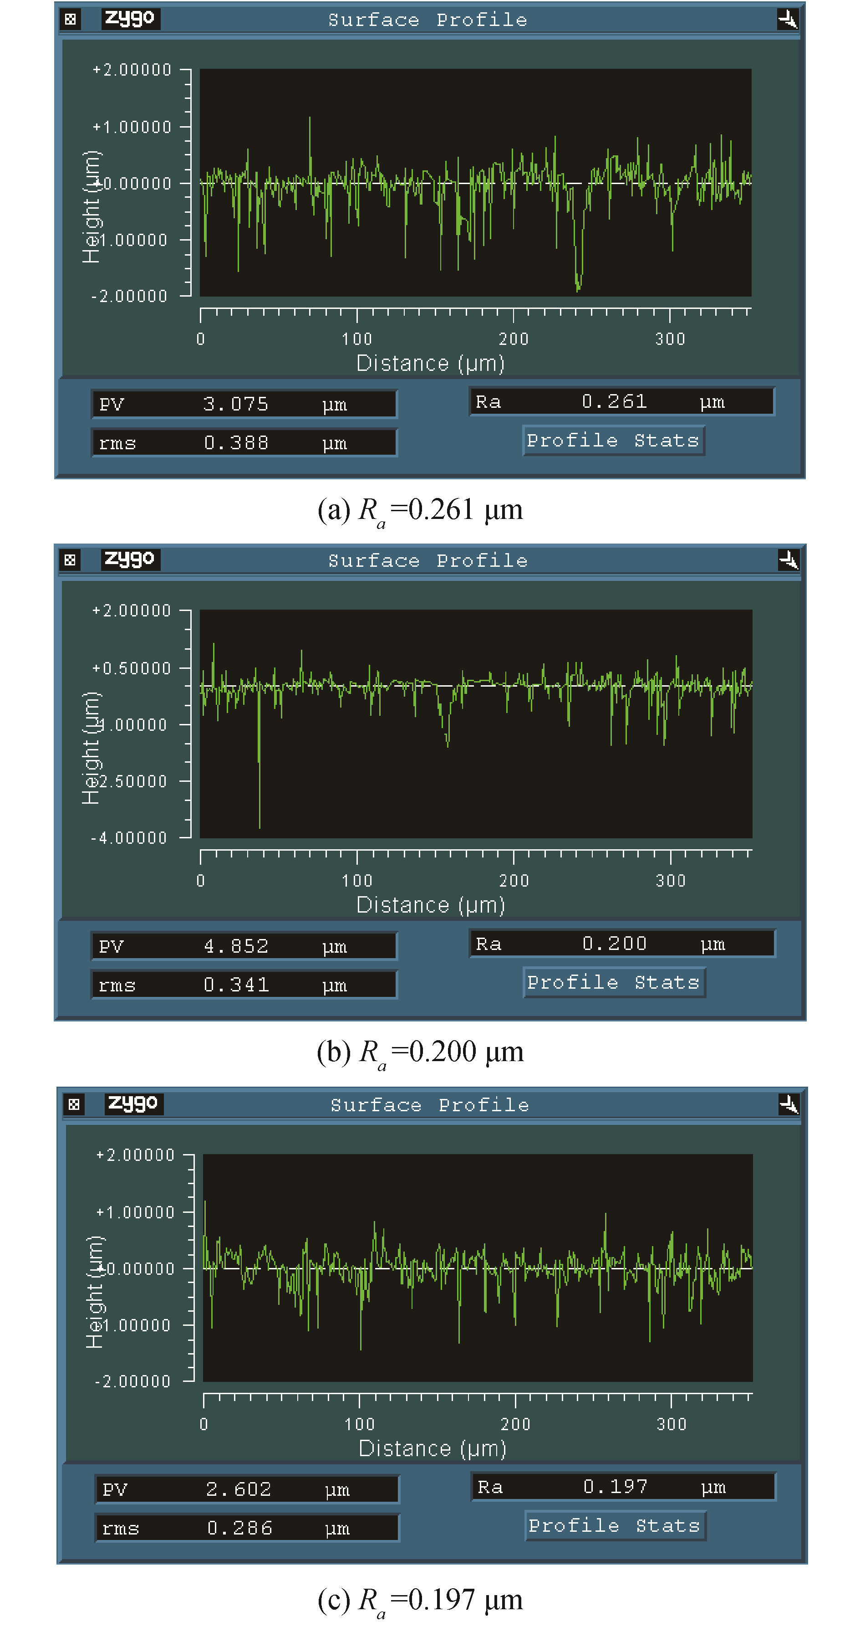
Task: Click the rms 0.286 µm result field
Action: [247, 1529]
